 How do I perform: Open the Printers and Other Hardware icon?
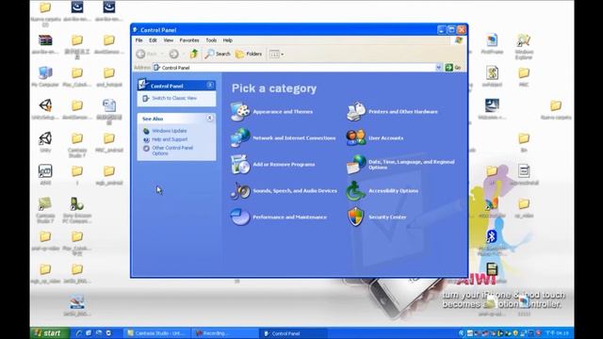tap(356, 111)
